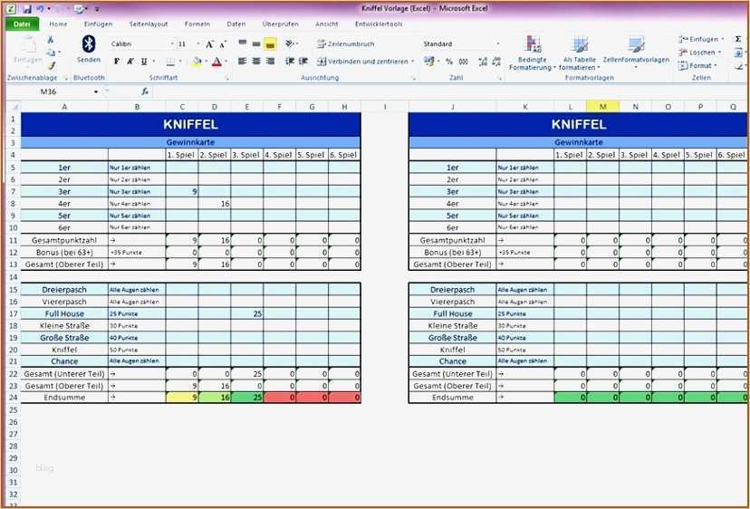Apply the thousands separator 000 format
This screenshot has height=509, width=750.
(x=463, y=62)
